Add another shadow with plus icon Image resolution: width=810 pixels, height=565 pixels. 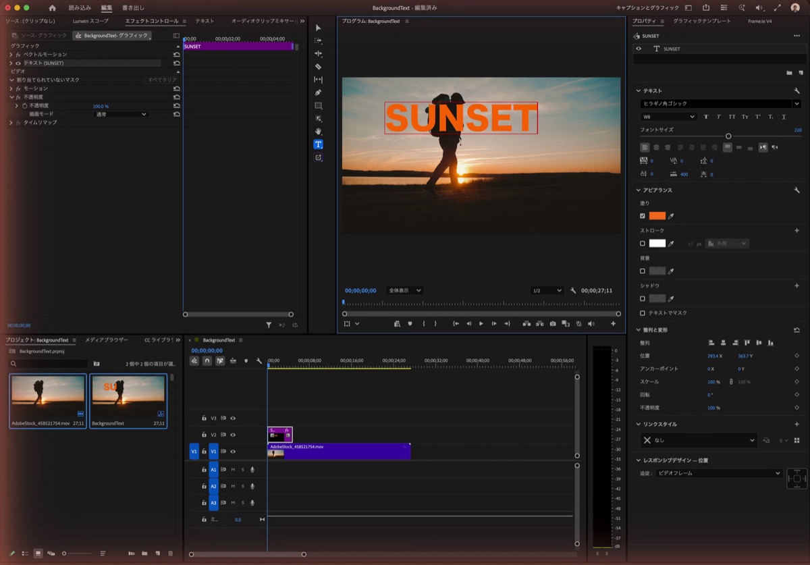coord(796,286)
